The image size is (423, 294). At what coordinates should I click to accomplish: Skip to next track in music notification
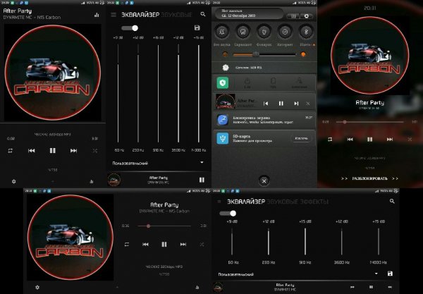(296, 104)
